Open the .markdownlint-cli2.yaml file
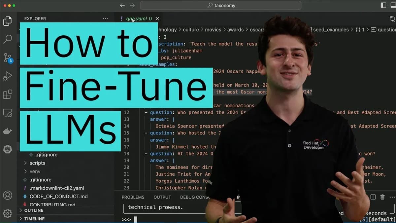 [x=56, y=188]
